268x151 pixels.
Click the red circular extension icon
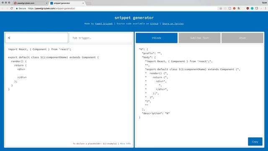tap(234, 8)
